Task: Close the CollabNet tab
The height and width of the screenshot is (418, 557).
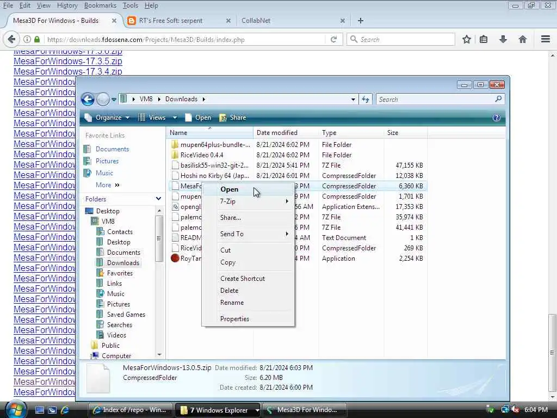Action: (x=343, y=21)
